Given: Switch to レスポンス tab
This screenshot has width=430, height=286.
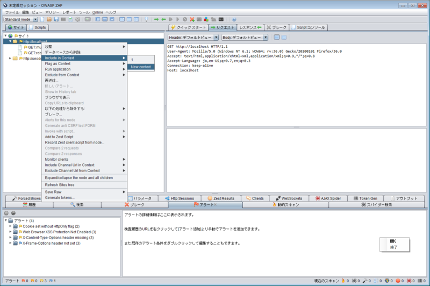Looking at the screenshot, I should tap(250, 27).
